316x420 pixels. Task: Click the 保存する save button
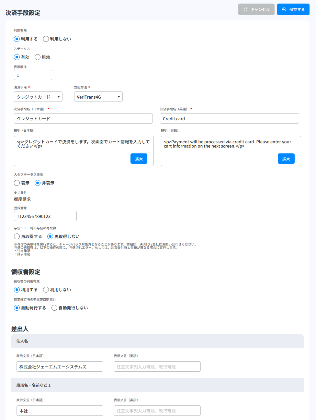click(x=293, y=9)
